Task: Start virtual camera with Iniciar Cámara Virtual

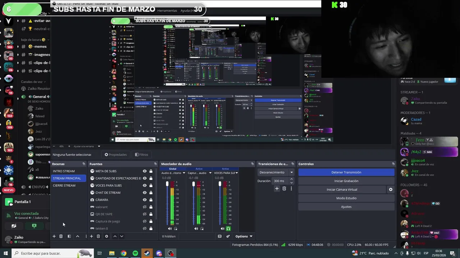Action: (342, 190)
